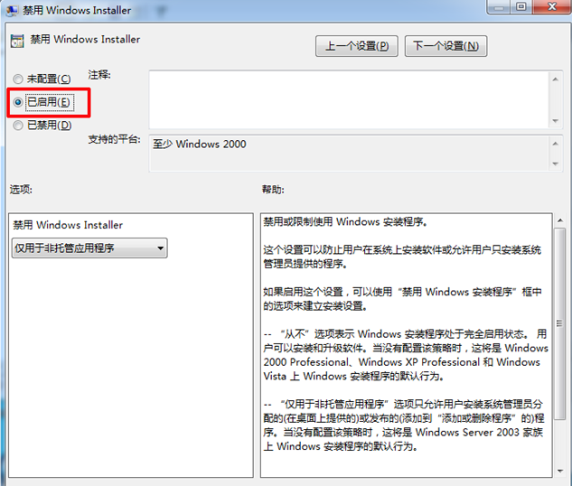Minimize the 禁用 Windows Installer window
Image resolution: width=572 pixels, height=486 pixels.
tap(497, 8)
